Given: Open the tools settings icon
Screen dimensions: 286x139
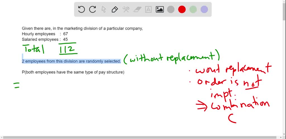Looking at the screenshot, I should pyautogui.click(x=126, y=9).
